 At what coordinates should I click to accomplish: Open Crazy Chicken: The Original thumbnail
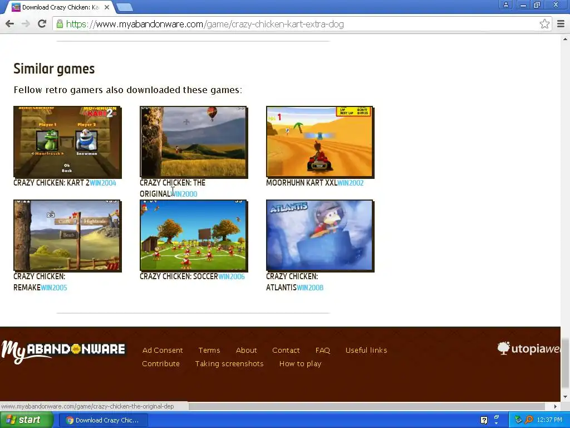(194, 142)
